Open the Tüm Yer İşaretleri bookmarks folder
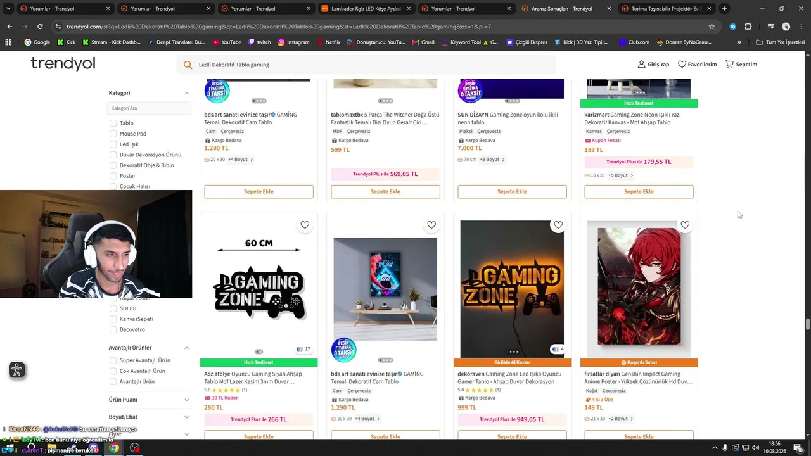The image size is (811, 456). [780, 42]
